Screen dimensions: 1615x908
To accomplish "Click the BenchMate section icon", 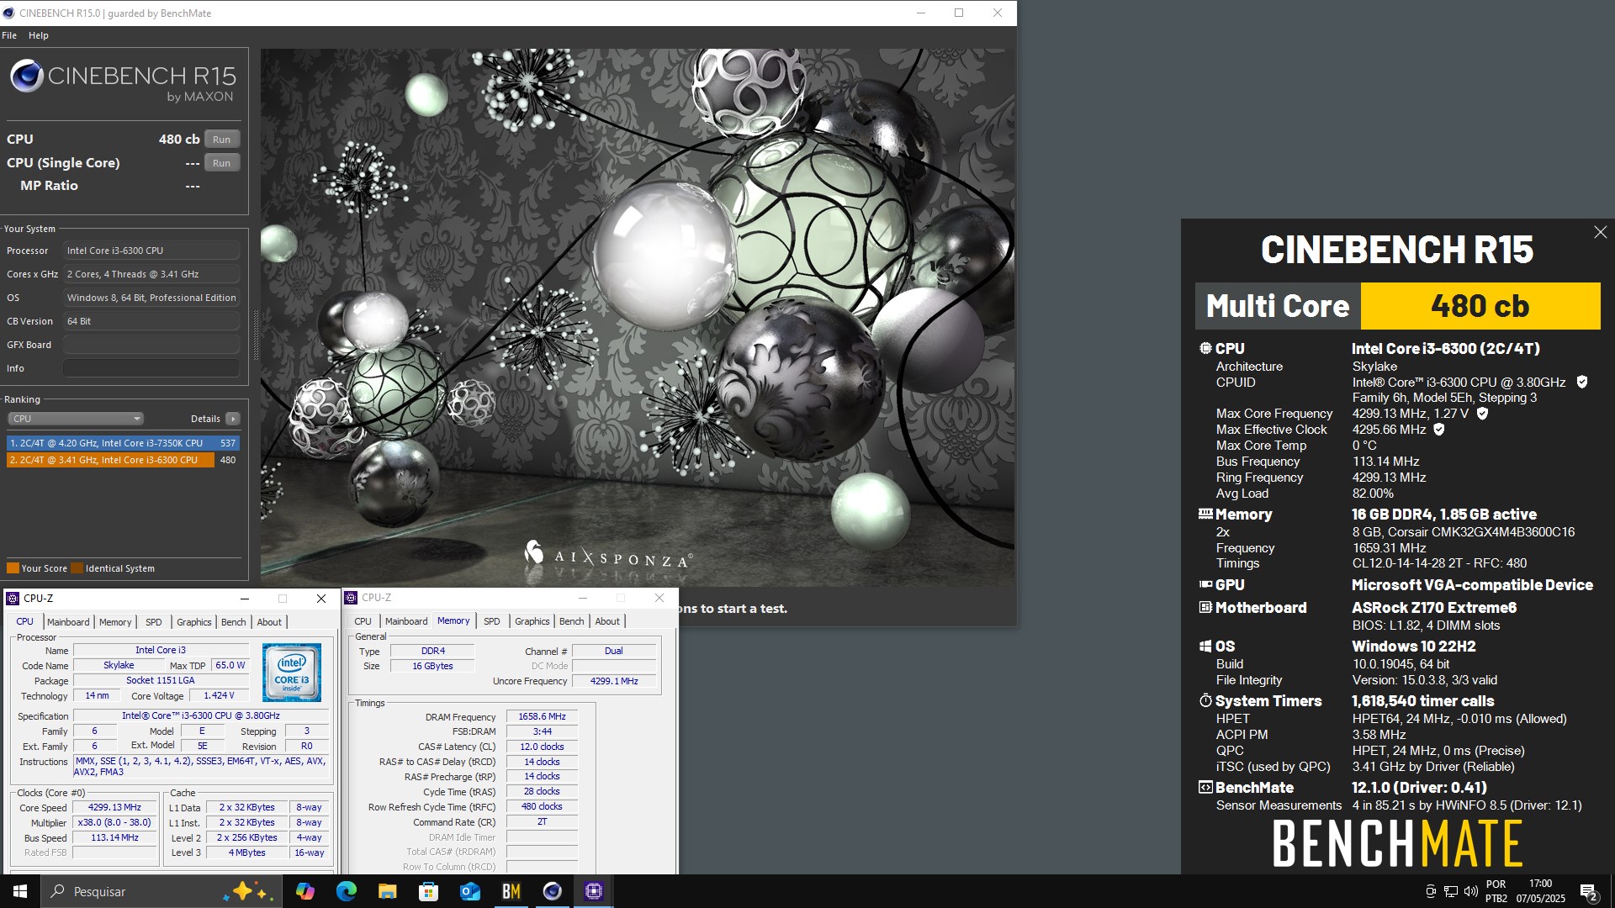I will (x=1205, y=788).
